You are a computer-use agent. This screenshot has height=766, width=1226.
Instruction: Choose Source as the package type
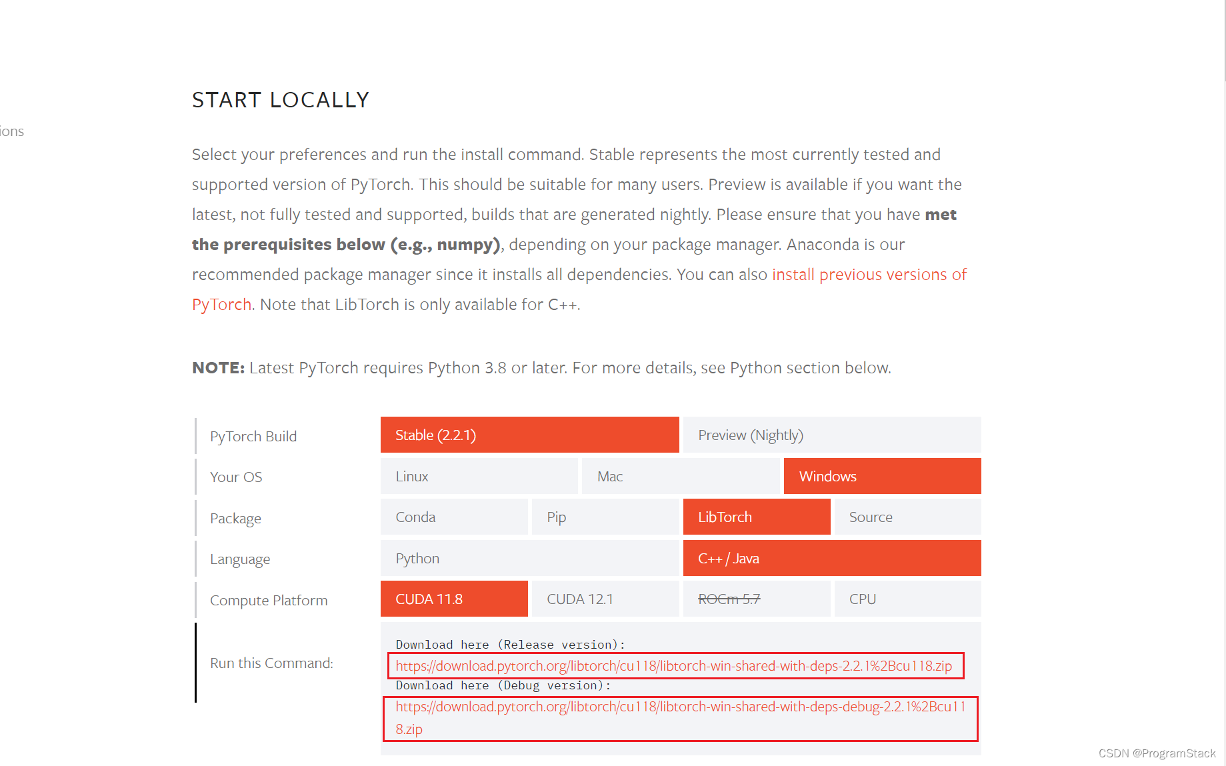pyautogui.click(x=907, y=517)
